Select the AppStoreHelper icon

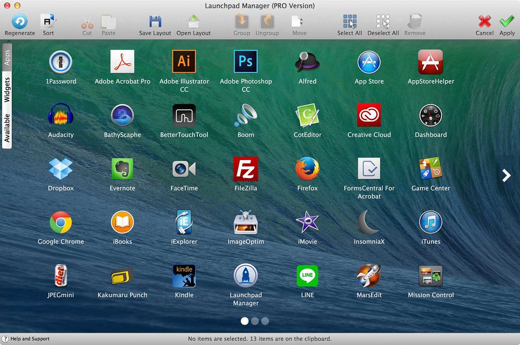point(431,61)
